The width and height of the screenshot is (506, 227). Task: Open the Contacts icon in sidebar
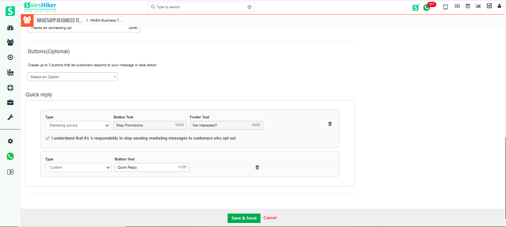[10, 42]
